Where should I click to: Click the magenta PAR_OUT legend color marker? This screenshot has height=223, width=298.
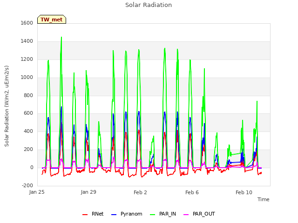coord(186,215)
